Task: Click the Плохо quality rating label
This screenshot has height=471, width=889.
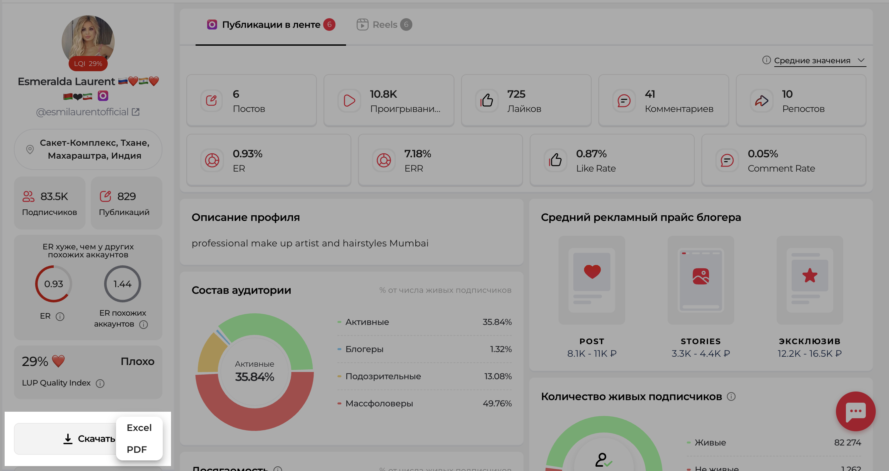Action: (x=137, y=361)
